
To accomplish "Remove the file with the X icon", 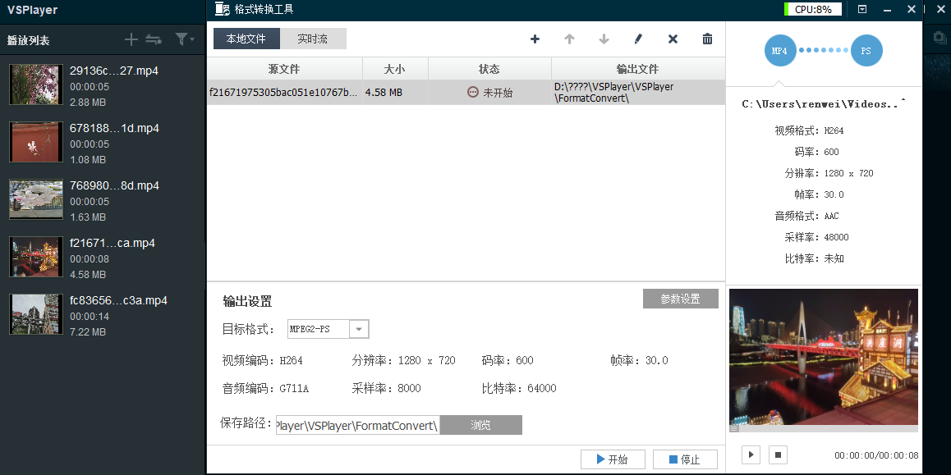I will [673, 39].
